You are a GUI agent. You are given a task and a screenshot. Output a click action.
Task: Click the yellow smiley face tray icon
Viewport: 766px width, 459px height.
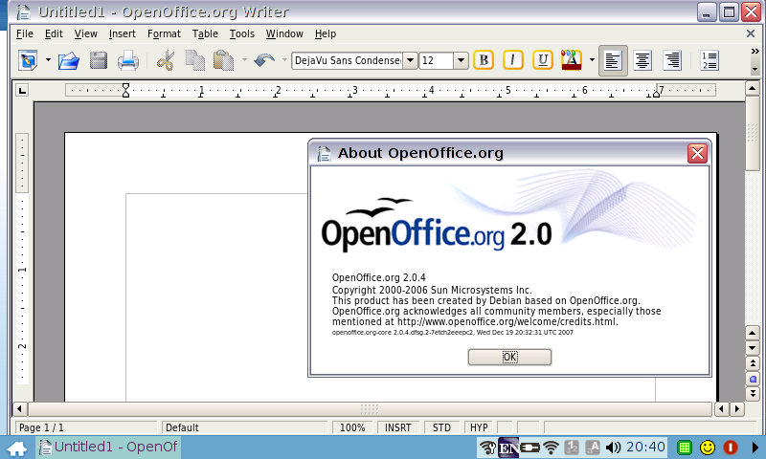pos(708,448)
